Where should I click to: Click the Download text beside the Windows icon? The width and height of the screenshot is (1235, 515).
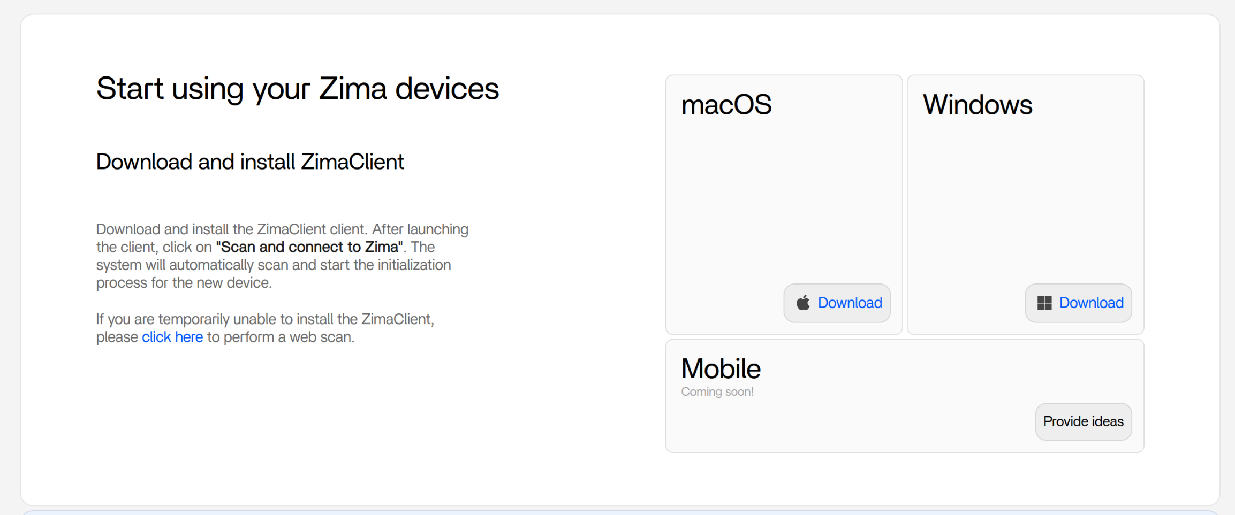tap(1092, 303)
